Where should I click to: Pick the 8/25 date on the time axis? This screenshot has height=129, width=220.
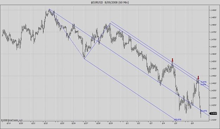[x=62, y=123]
